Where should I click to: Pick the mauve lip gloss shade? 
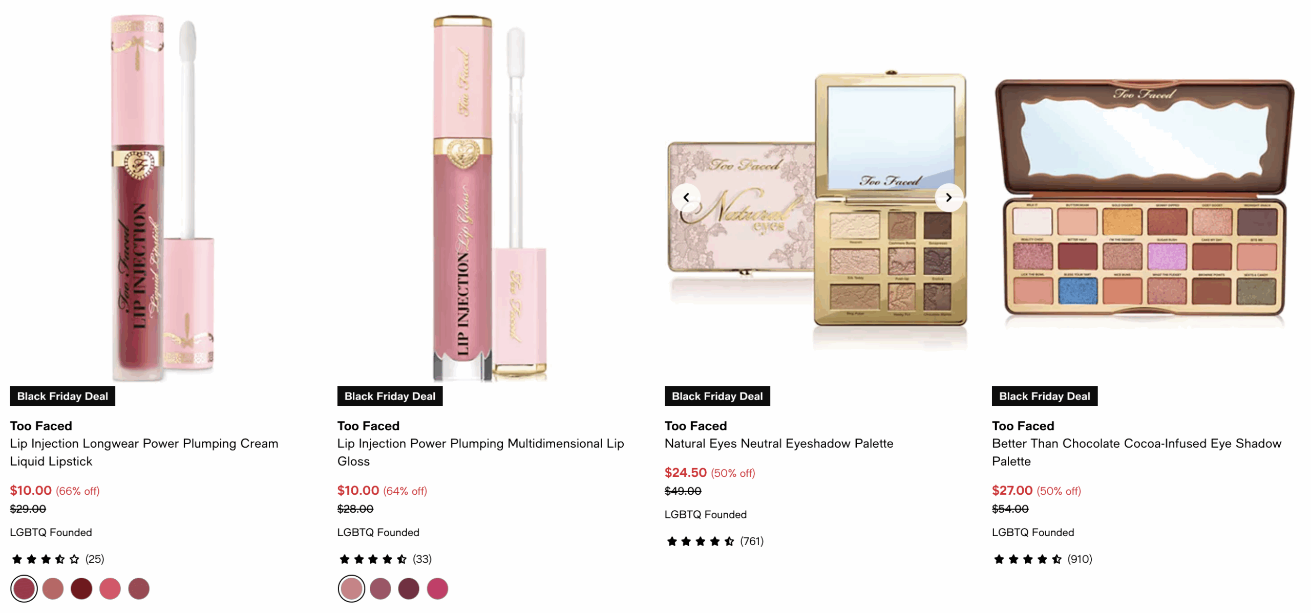point(380,588)
